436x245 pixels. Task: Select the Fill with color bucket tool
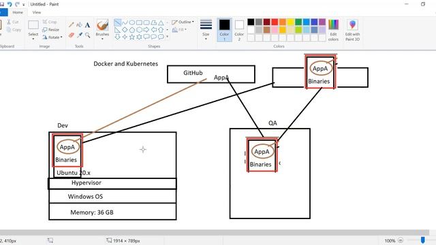(x=79, y=25)
